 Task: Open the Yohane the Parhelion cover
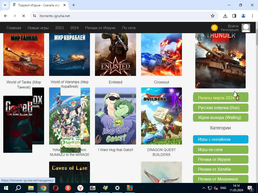pos(70,116)
